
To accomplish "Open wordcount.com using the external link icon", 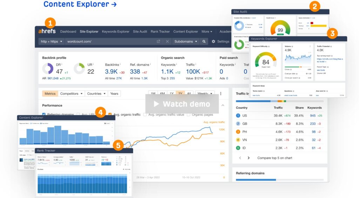I will coord(158,41).
